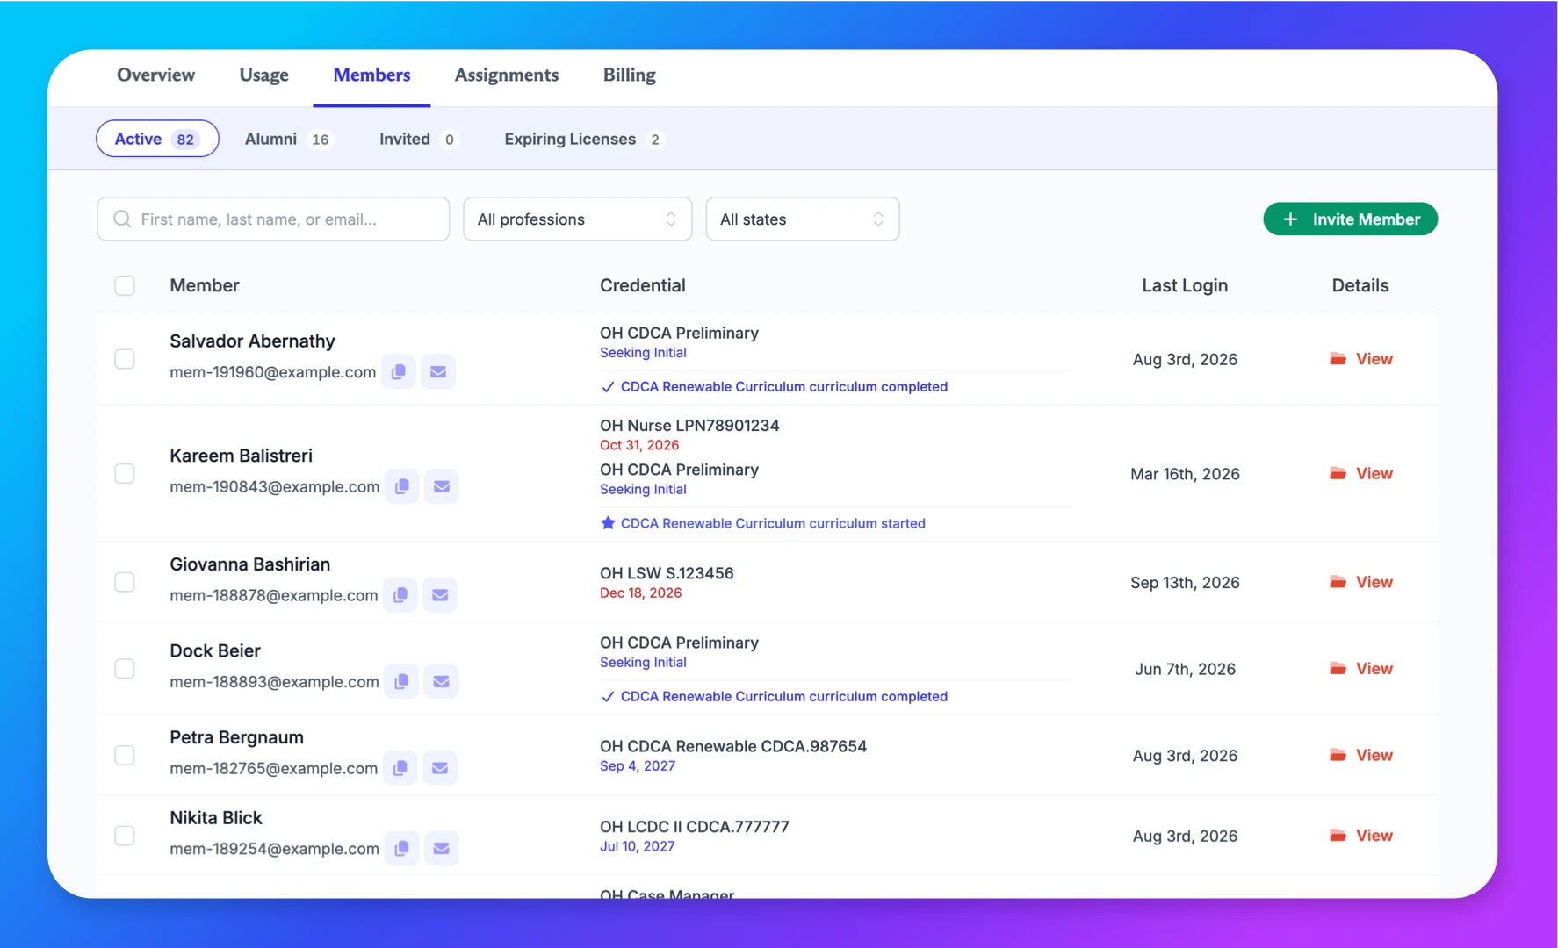Viewport: 1558px width, 948px height.
Task: View details for Salvador Abernathy
Action: click(1361, 359)
